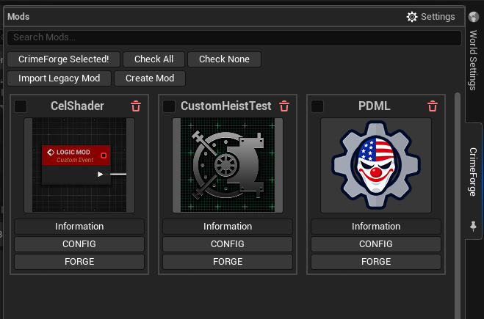Click FORGE for CustomHeistTest
The width and height of the screenshot is (484, 319).
(228, 262)
